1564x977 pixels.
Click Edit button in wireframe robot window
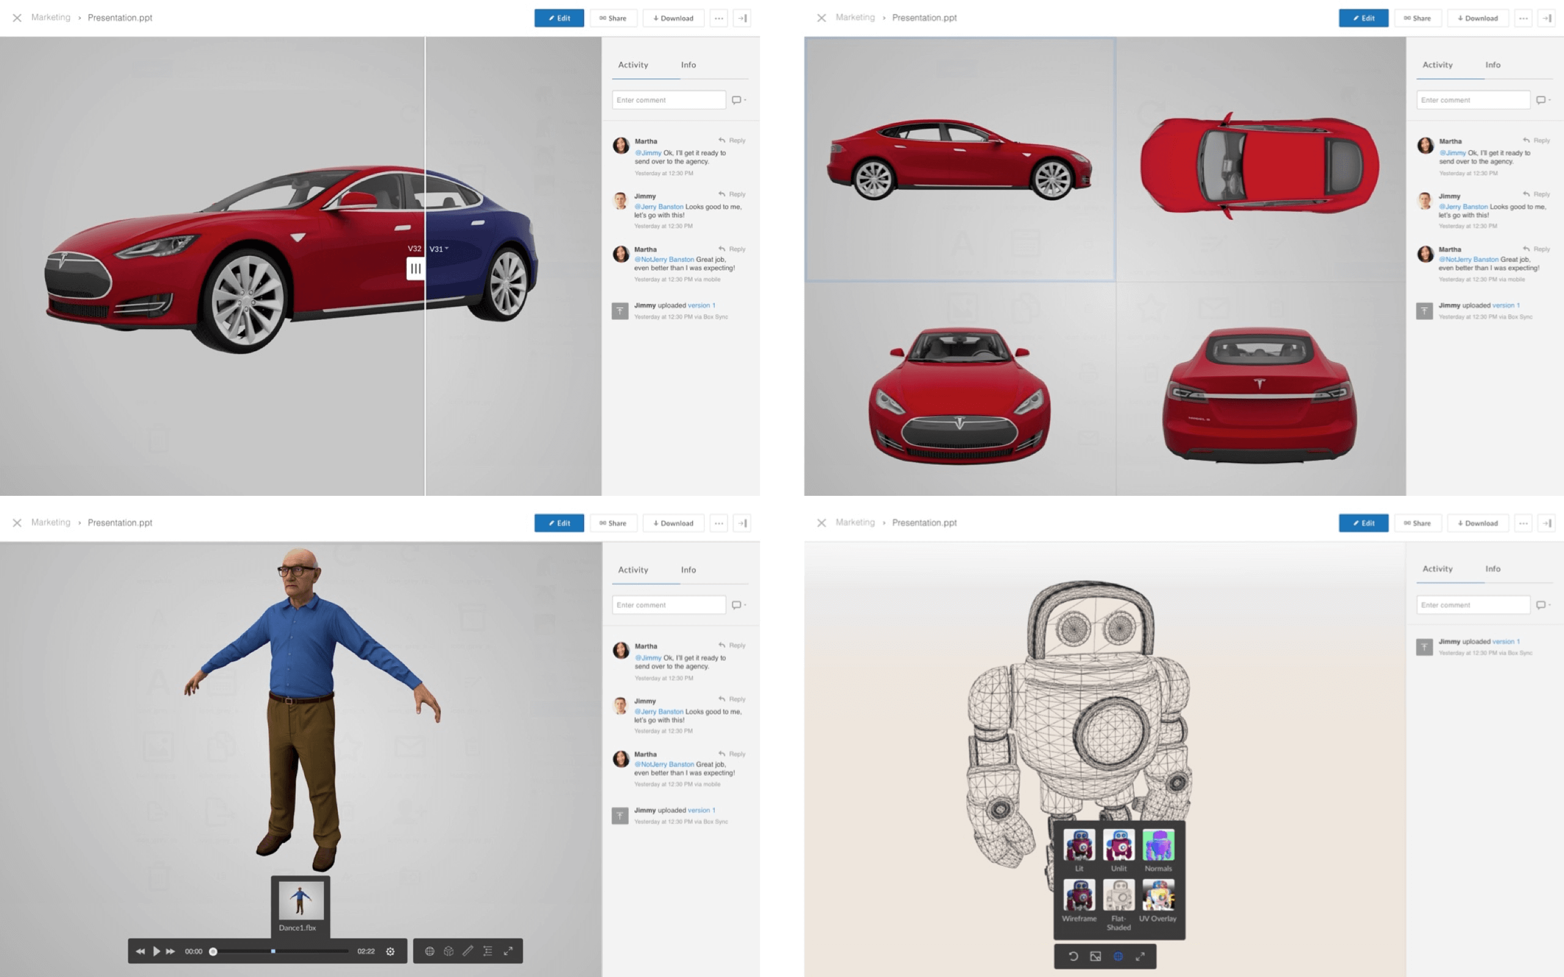[1364, 523]
